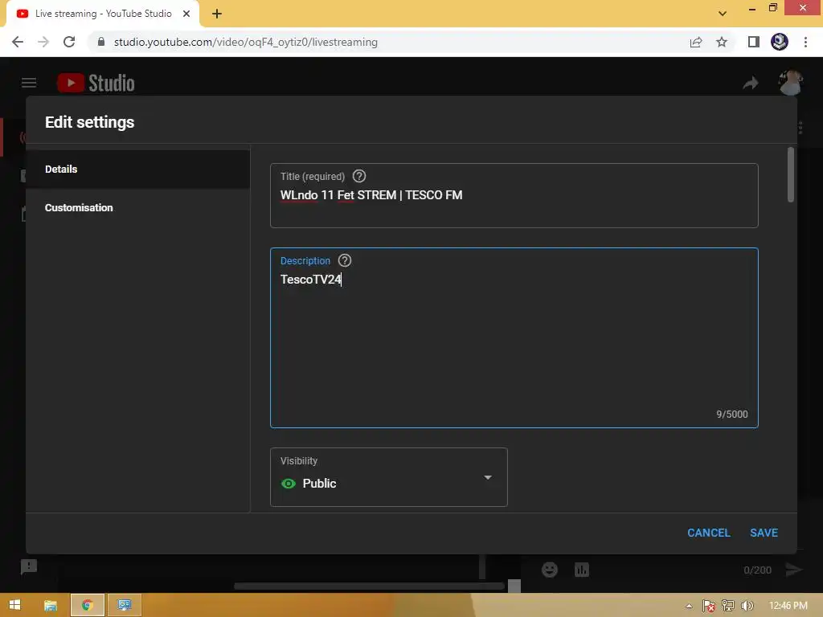Cancel the Edit settings dialog
The width and height of the screenshot is (823, 617).
pyautogui.click(x=709, y=533)
